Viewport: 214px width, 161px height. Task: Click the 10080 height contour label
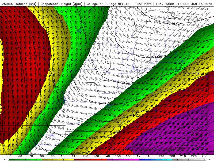pos(100,122)
